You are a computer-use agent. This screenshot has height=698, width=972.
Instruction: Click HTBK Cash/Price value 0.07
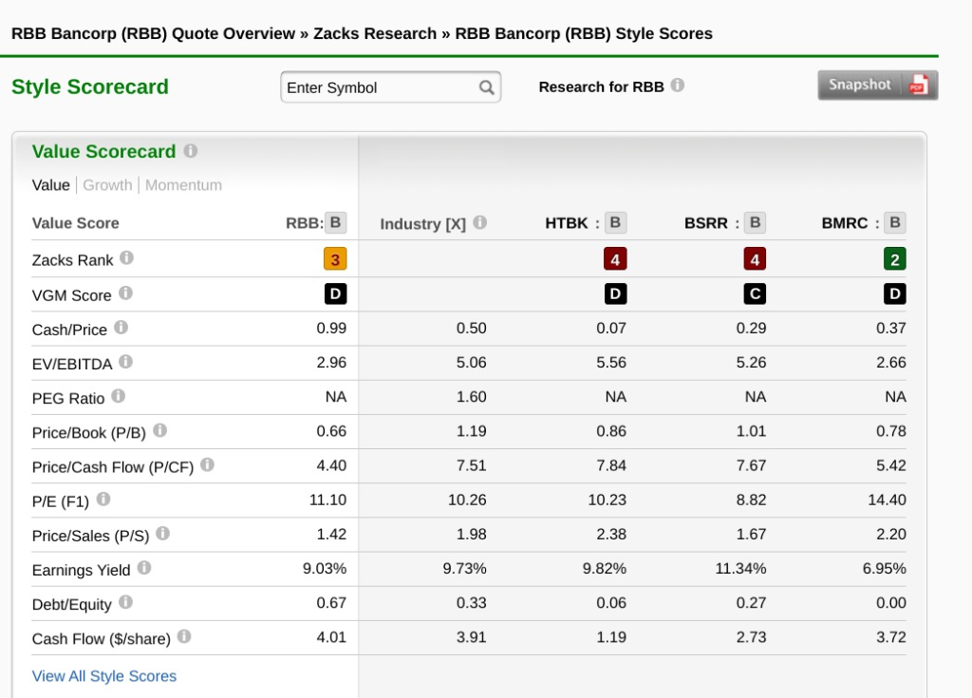(611, 329)
